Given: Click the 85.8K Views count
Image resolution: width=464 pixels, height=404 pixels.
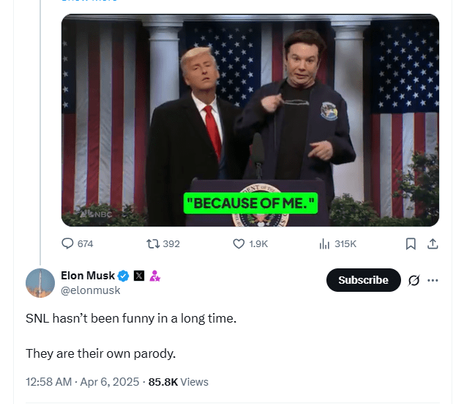Looking at the screenshot, I should (x=178, y=382).
